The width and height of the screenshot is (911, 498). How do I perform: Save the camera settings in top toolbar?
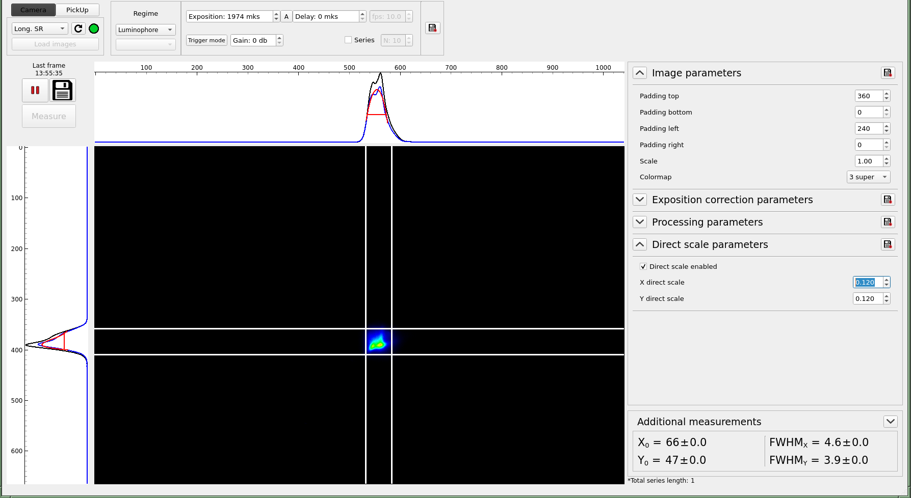coord(432,28)
